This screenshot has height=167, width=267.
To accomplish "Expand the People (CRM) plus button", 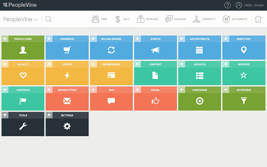I will [5, 39].
